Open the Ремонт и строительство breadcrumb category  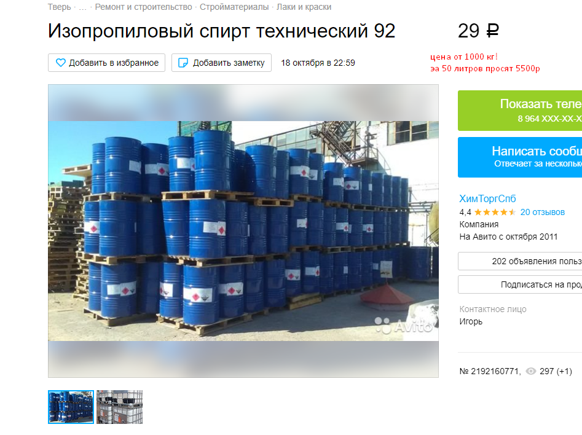click(x=143, y=7)
